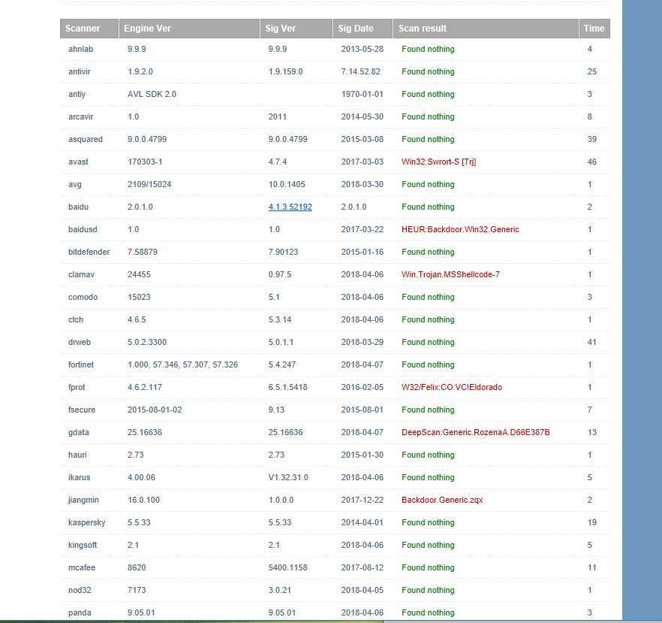
Task: Click the V1.32.31.0 ikarus sig version
Action: point(288,478)
